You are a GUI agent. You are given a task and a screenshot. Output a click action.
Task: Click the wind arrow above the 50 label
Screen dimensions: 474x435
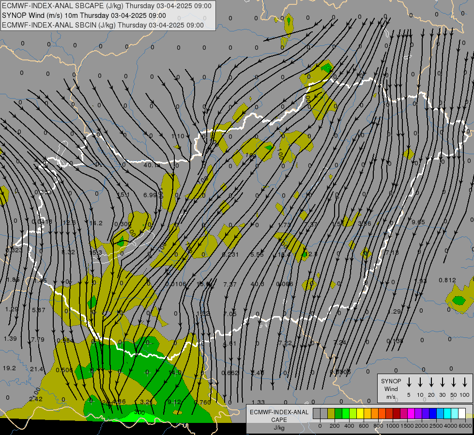pyautogui.click(x=454, y=382)
